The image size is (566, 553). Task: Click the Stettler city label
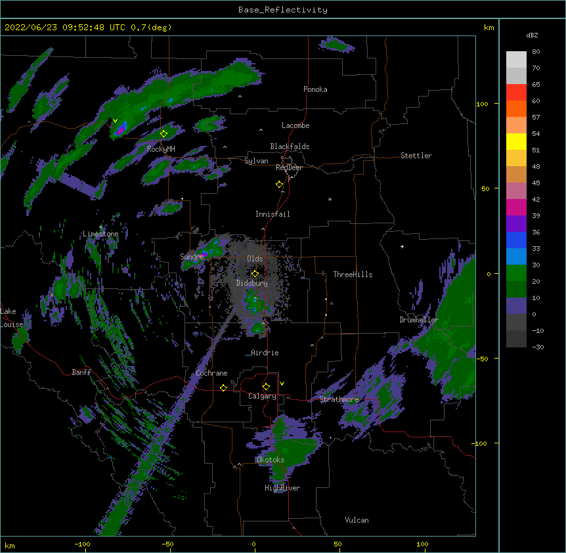click(416, 156)
